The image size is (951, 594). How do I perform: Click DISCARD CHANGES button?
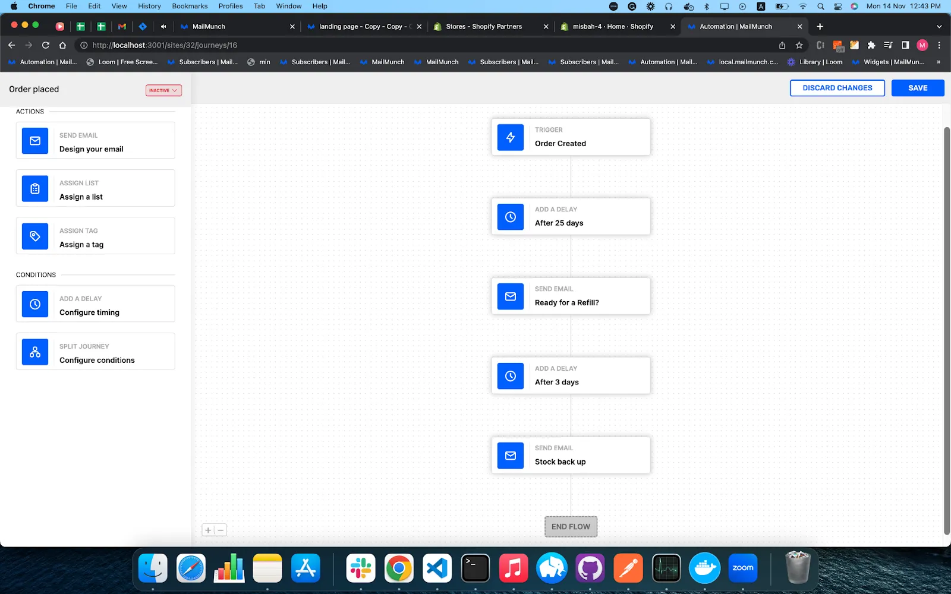coord(837,88)
